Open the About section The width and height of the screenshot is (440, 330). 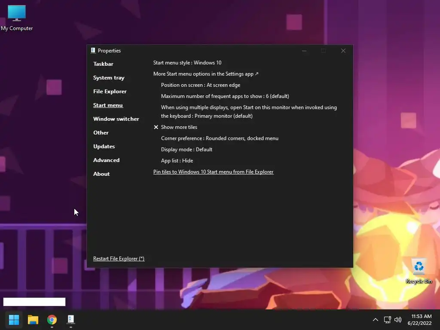pyautogui.click(x=101, y=174)
